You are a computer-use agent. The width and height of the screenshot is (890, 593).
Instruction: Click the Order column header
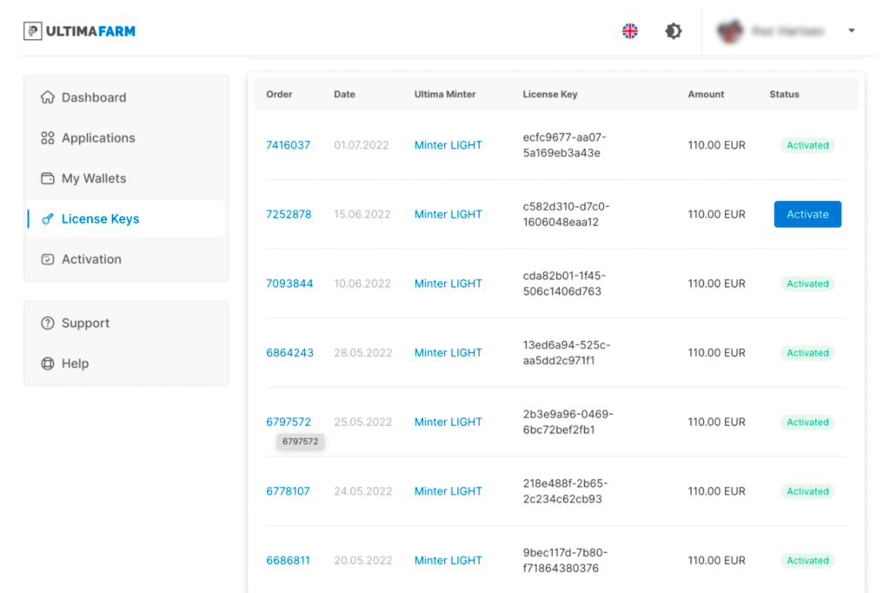(x=279, y=94)
